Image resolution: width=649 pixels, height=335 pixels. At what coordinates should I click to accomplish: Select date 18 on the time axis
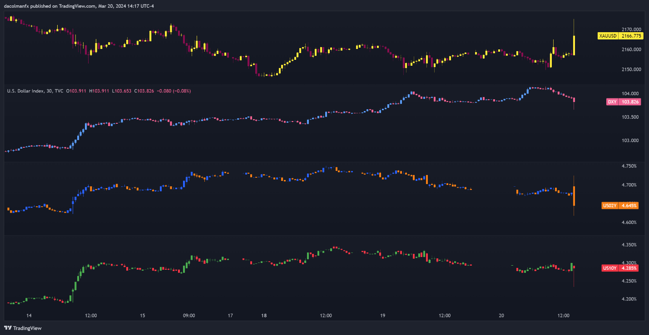(x=264, y=316)
